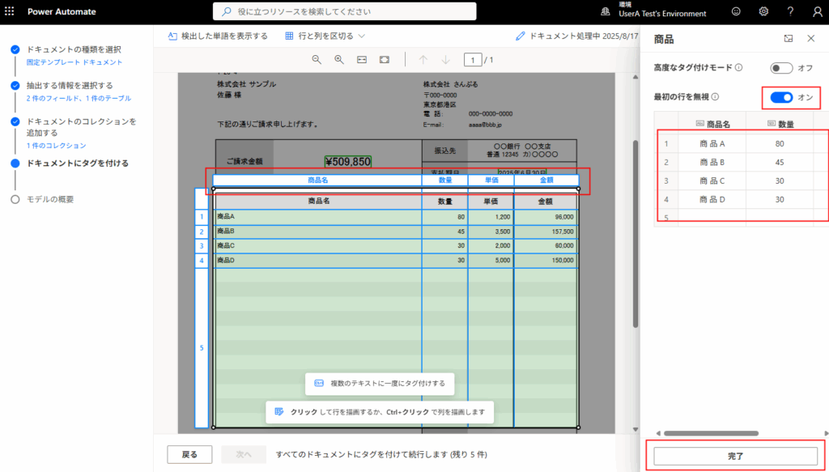Fit the document to width
The image size is (829, 472).
(362, 60)
